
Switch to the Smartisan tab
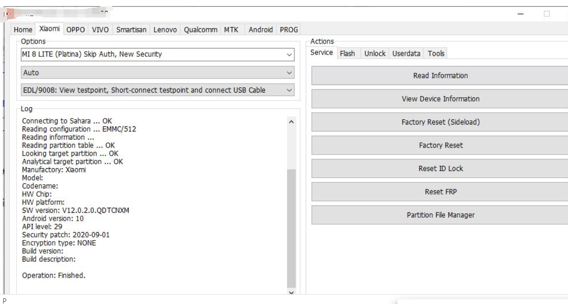pos(131,30)
